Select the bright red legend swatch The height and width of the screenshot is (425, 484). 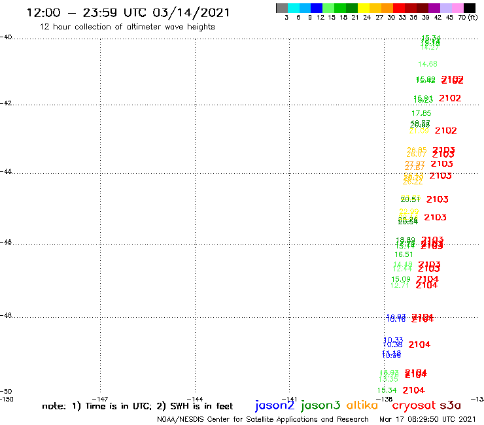[x=399, y=8]
